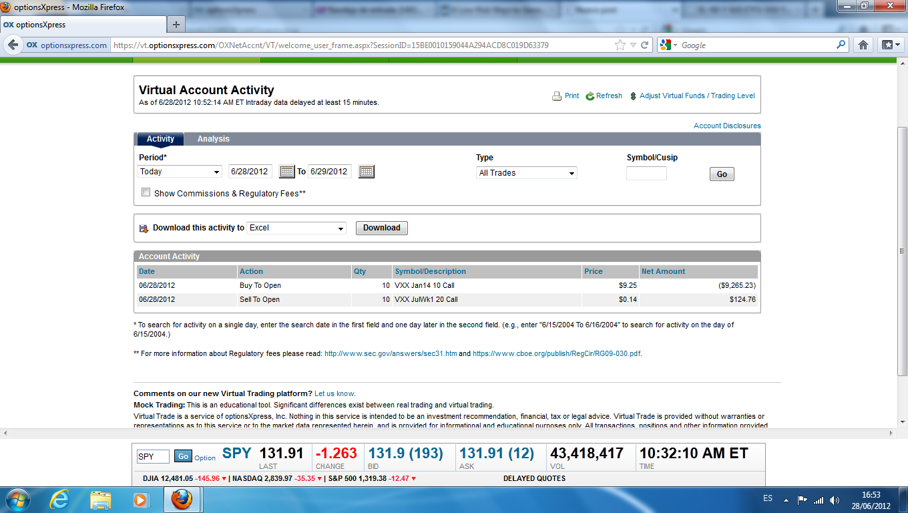Select the optionsXpress browser tab
This screenshot has width=908, height=513.
[x=83, y=25]
